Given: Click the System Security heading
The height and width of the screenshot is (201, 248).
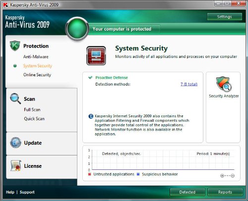Looking at the screenshot, I should click(x=141, y=49).
